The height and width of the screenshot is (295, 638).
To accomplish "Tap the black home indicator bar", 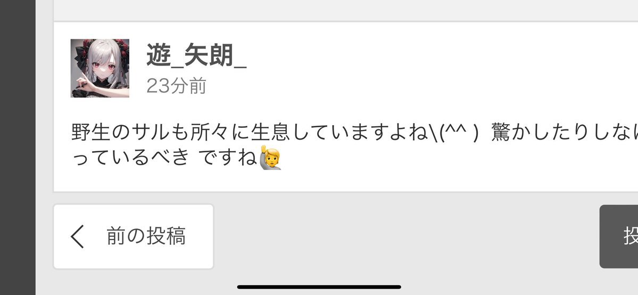I will pos(319,287).
